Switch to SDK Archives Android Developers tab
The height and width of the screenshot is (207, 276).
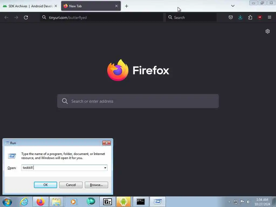(x=30, y=6)
